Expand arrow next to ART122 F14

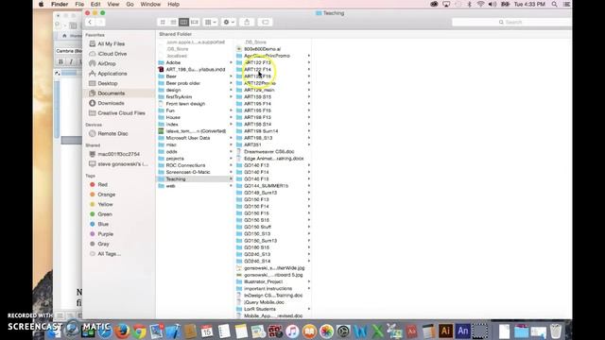[x=309, y=69]
